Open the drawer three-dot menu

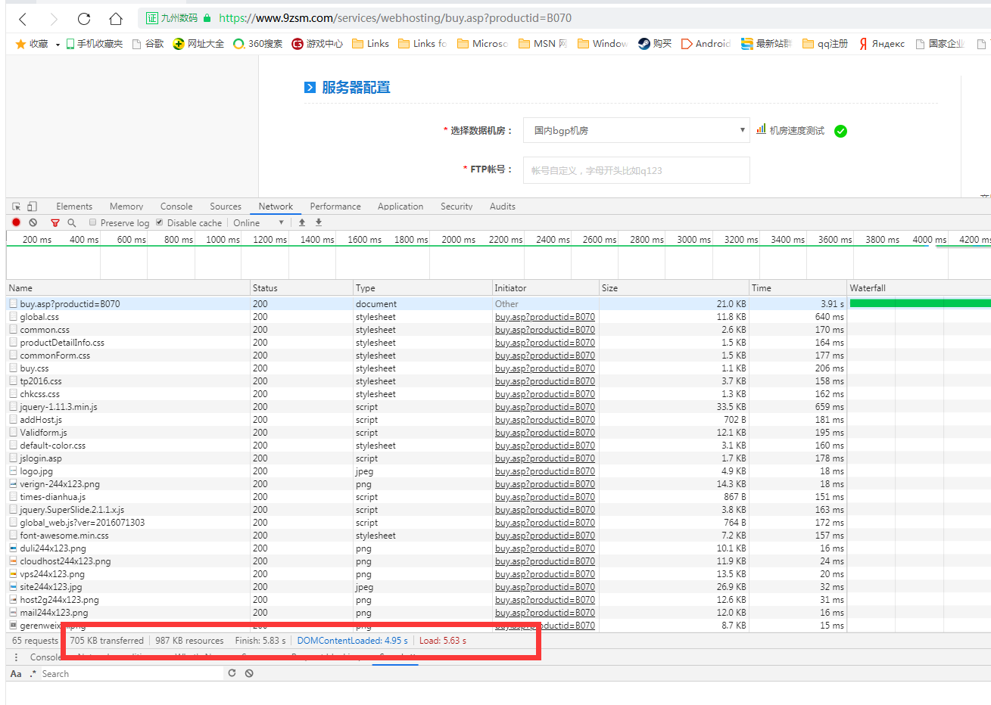[16, 657]
